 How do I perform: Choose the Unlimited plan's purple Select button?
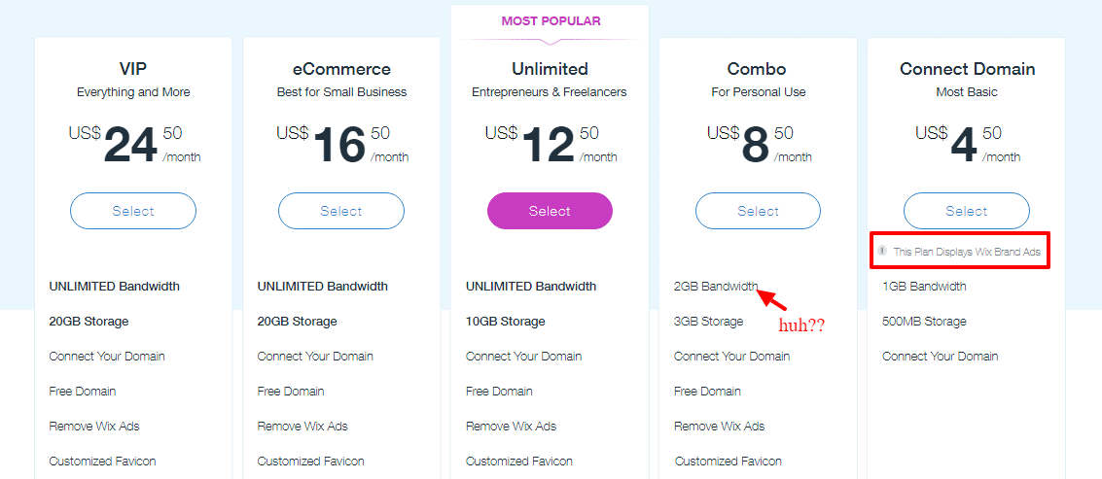click(x=550, y=211)
